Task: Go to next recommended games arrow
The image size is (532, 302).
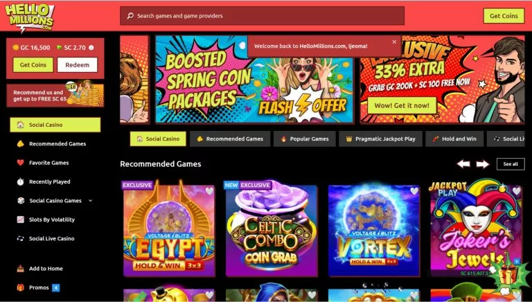Action: pos(482,164)
